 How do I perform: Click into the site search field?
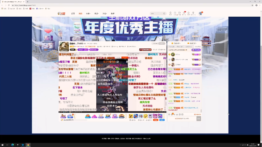157,13
